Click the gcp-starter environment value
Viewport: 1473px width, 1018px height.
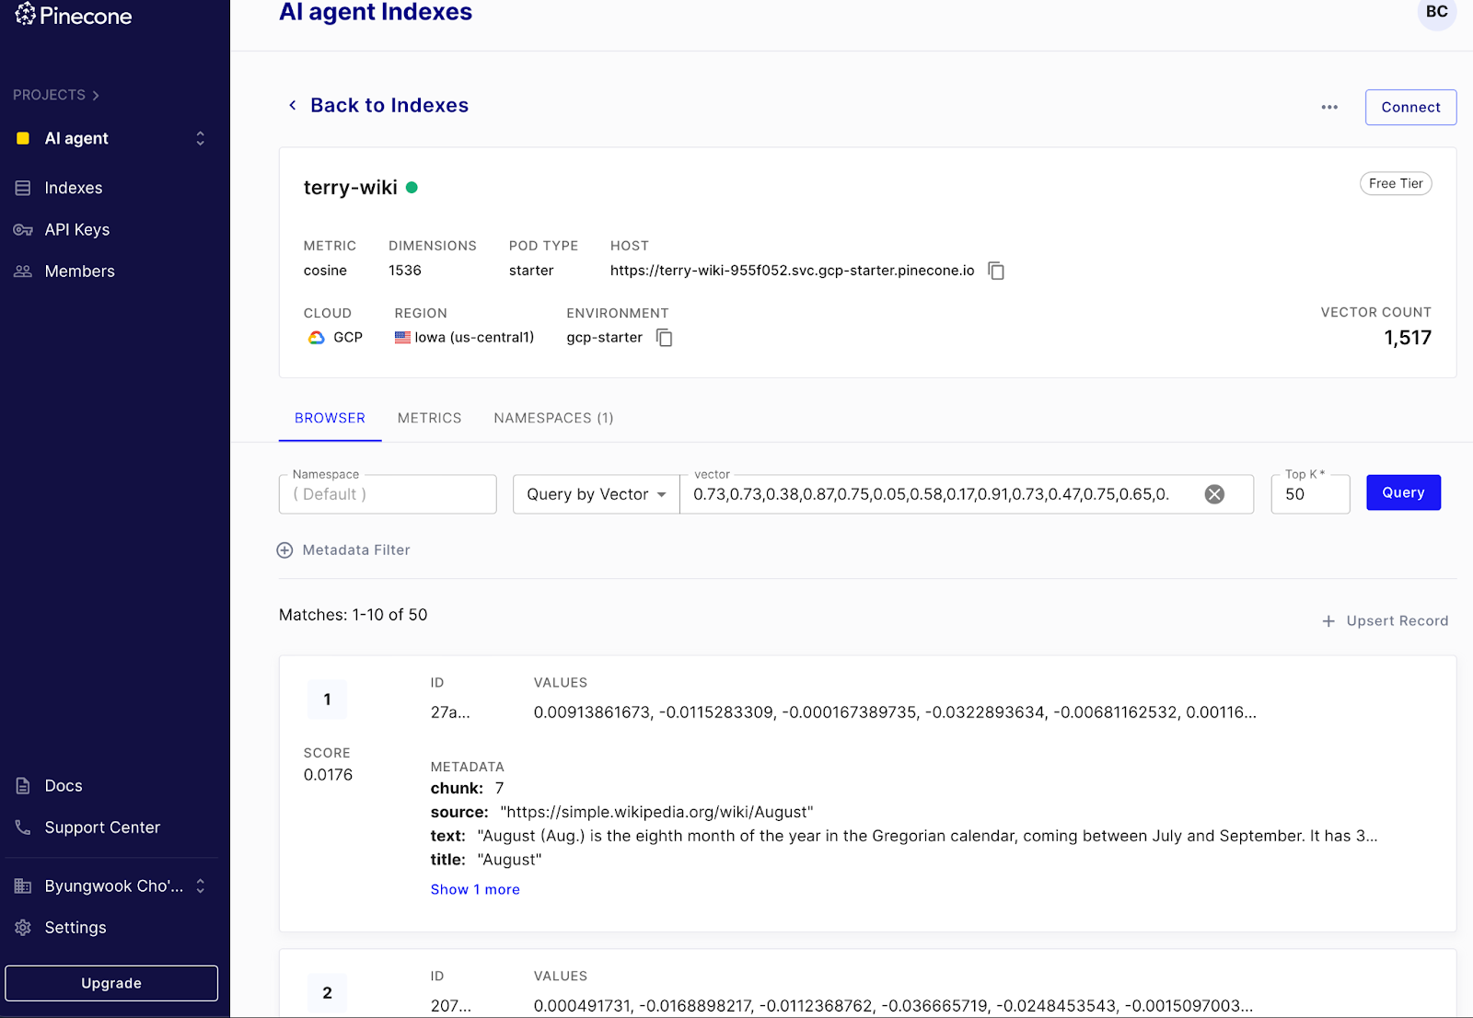[x=604, y=338]
